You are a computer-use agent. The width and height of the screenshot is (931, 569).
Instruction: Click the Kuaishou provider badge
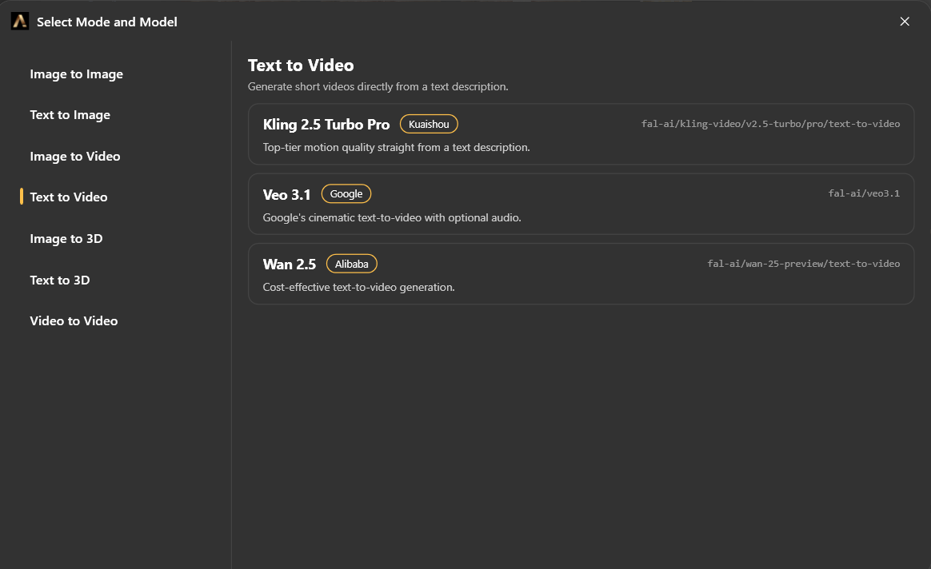[x=429, y=124]
